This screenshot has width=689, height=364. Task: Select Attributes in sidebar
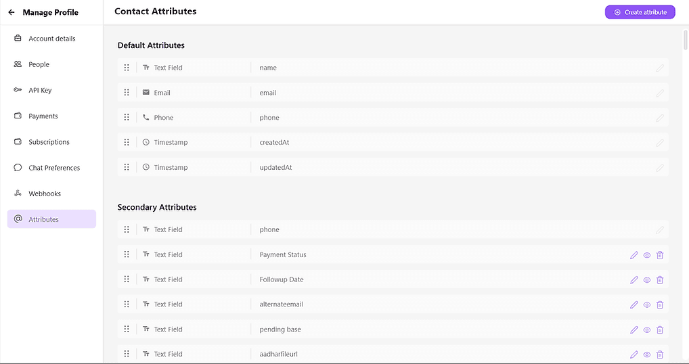click(x=51, y=219)
